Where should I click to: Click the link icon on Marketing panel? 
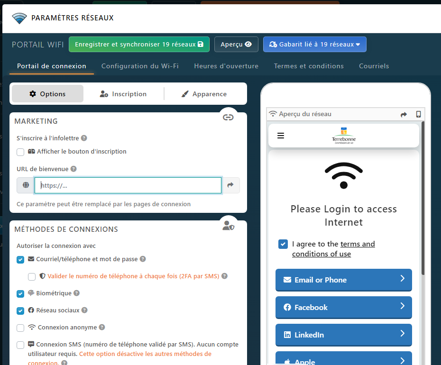pyautogui.click(x=228, y=118)
